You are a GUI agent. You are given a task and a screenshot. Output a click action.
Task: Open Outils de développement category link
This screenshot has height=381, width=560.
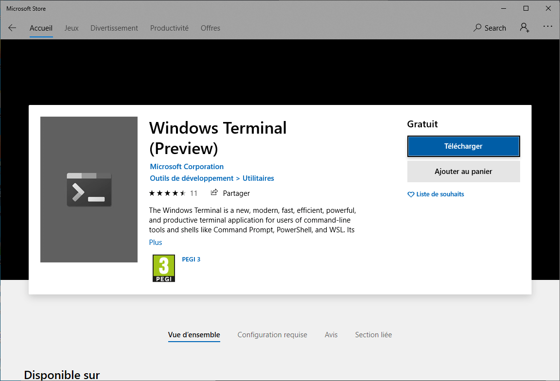click(x=192, y=178)
